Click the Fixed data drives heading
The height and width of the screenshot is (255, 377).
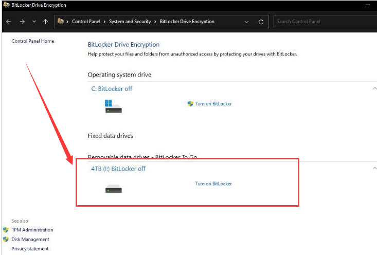[x=110, y=136]
